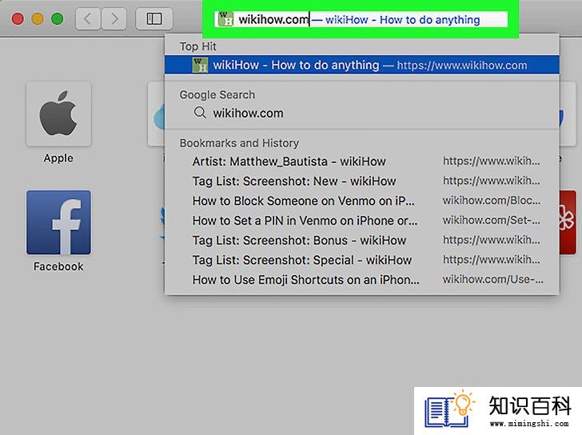Click the wikiHow favicon in the Top Hit row
582x435 pixels.
(x=200, y=65)
